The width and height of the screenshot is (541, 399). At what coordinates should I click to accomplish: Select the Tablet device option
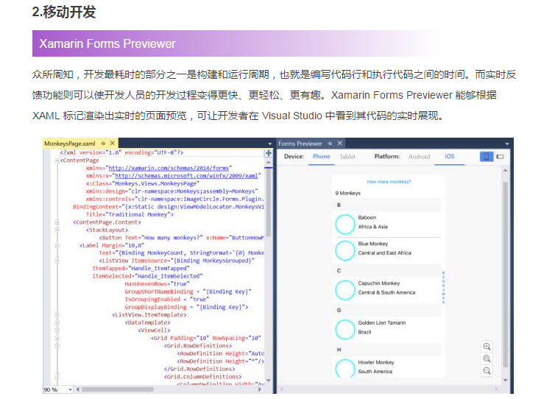click(347, 157)
